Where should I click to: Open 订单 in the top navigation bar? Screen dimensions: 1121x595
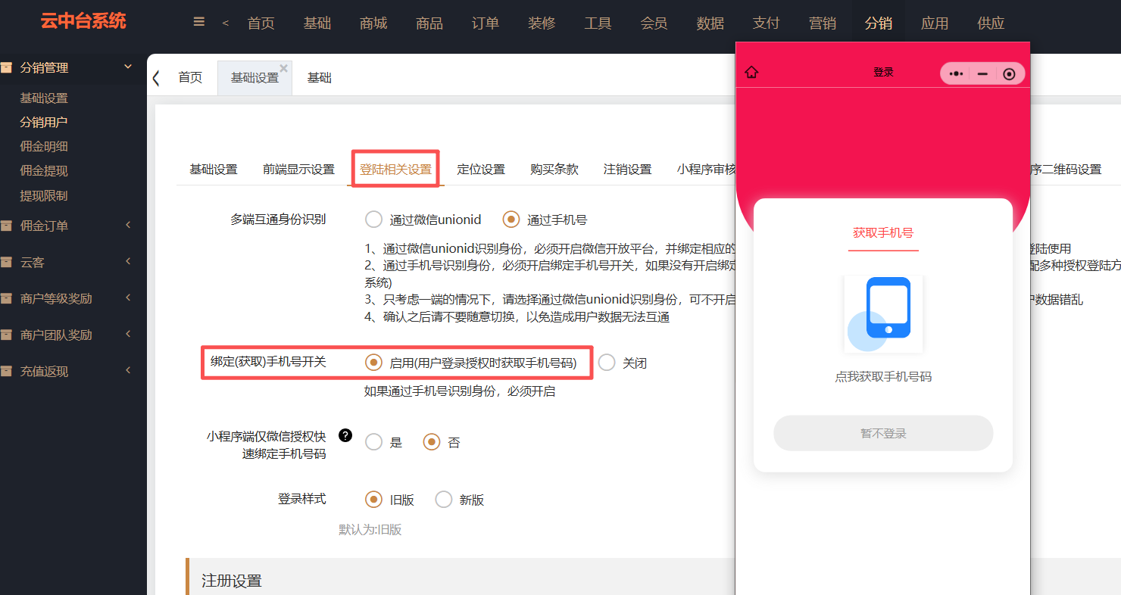(x=486, y=23)
